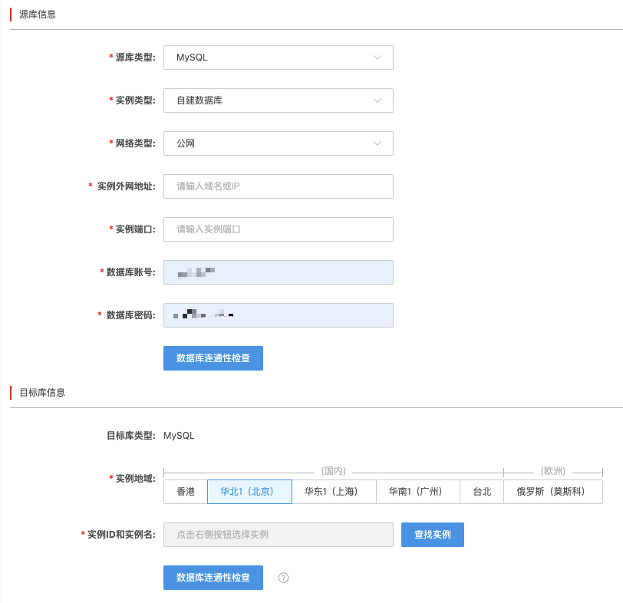Select the 台北 region option
This screenshot has height=603, width=623.
(x=482, y=492)
